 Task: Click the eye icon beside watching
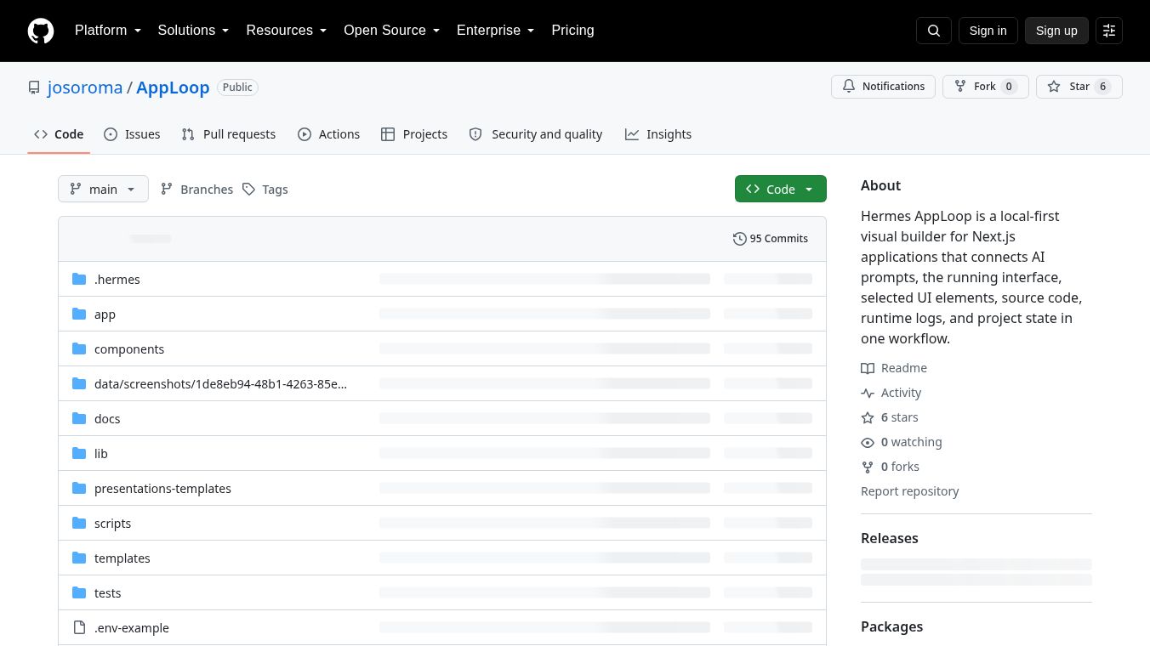click(868, 442)
